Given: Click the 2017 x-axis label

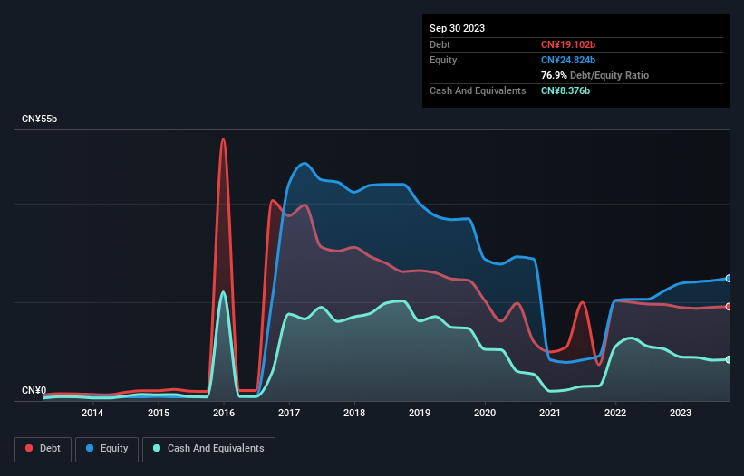Looking at the screenshot, I should click(289, 413).
